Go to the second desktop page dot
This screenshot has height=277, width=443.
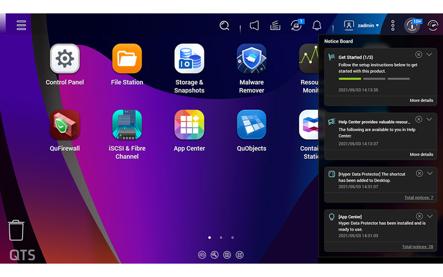point(221,238)
